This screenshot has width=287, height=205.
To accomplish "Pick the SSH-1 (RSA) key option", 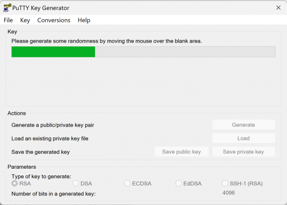I will (242, 183).
